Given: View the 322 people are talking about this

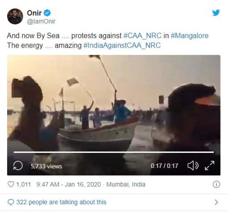Looking at the screenshot, I should pyautogui.click(x=61, y=202).
